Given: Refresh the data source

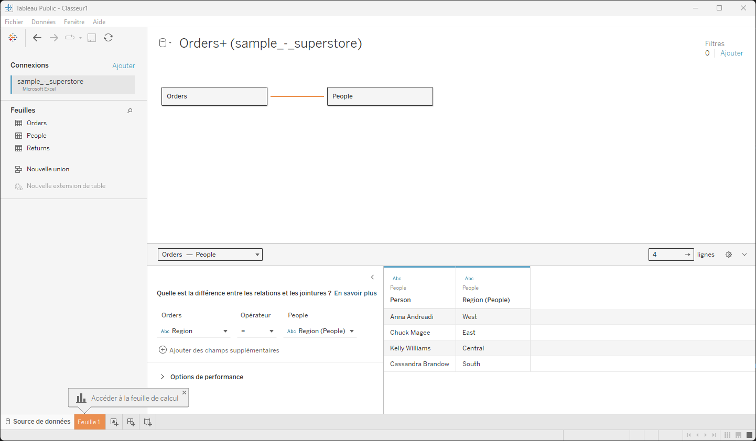Looking at the screenshot, I should coord(109,38).
